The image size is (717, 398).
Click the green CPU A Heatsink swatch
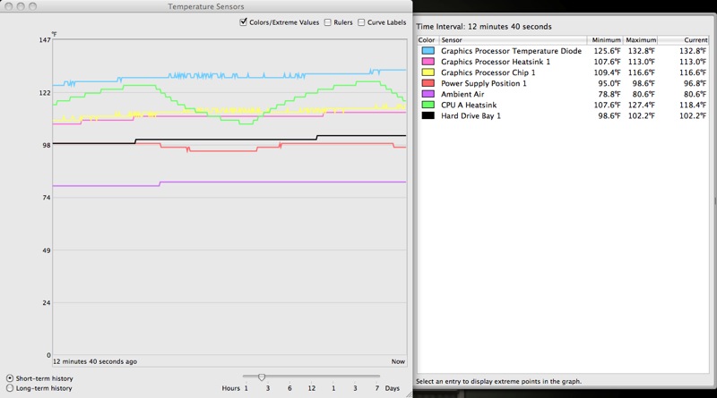tap(428, 105)
